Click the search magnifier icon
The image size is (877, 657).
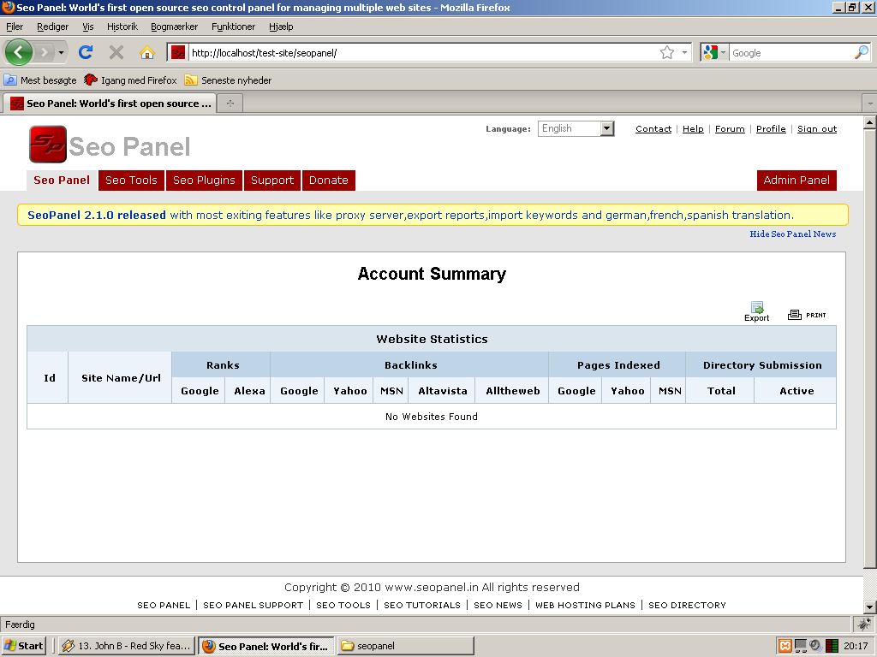click(862, 52)
